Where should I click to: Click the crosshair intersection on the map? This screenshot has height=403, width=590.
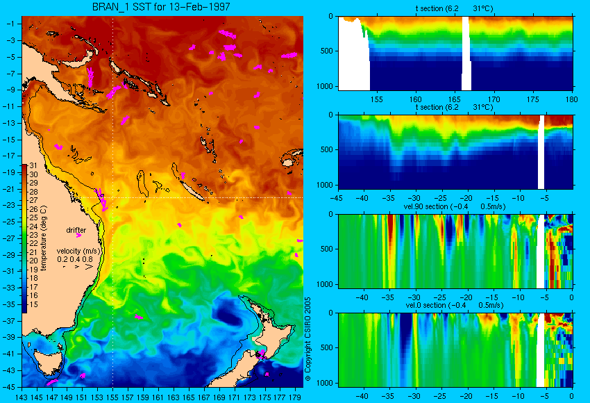click(112, 197)
